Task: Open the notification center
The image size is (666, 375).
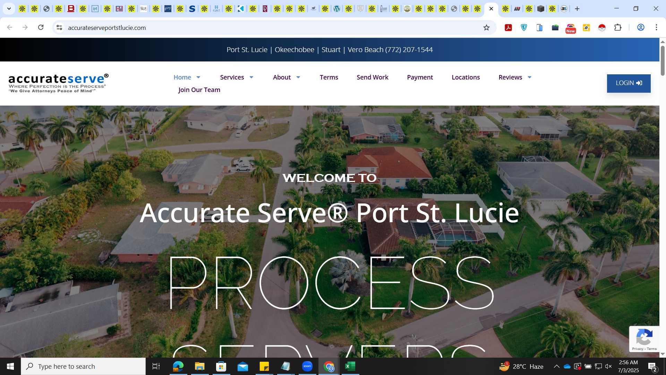Action: click(652, 367)
